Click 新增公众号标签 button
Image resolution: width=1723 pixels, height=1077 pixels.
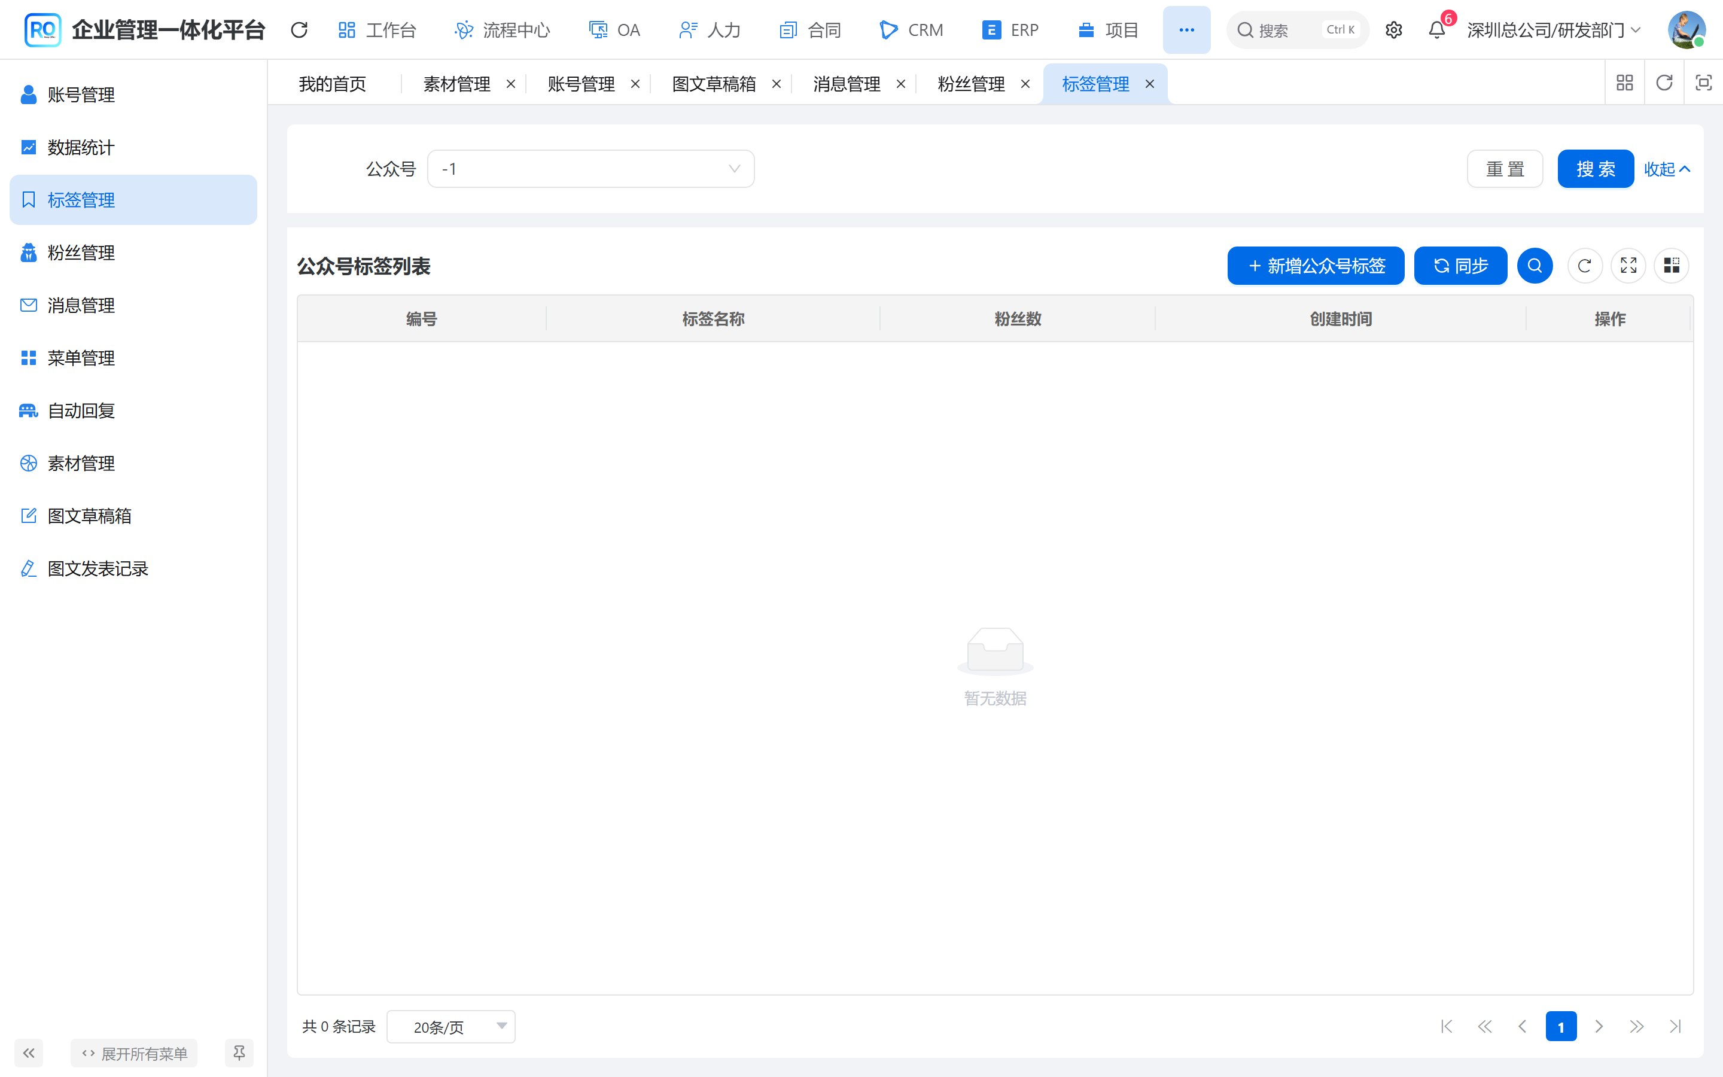[1315, 266]
